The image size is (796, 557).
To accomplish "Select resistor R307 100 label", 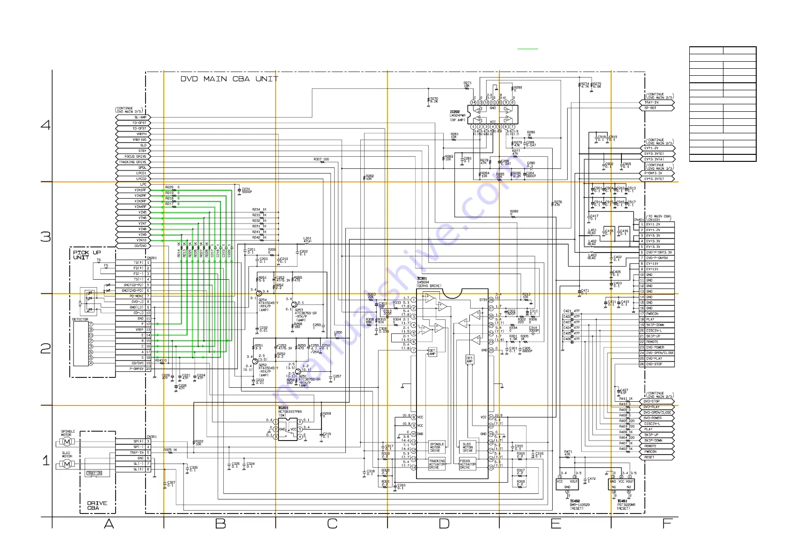I will click(321, 159).
